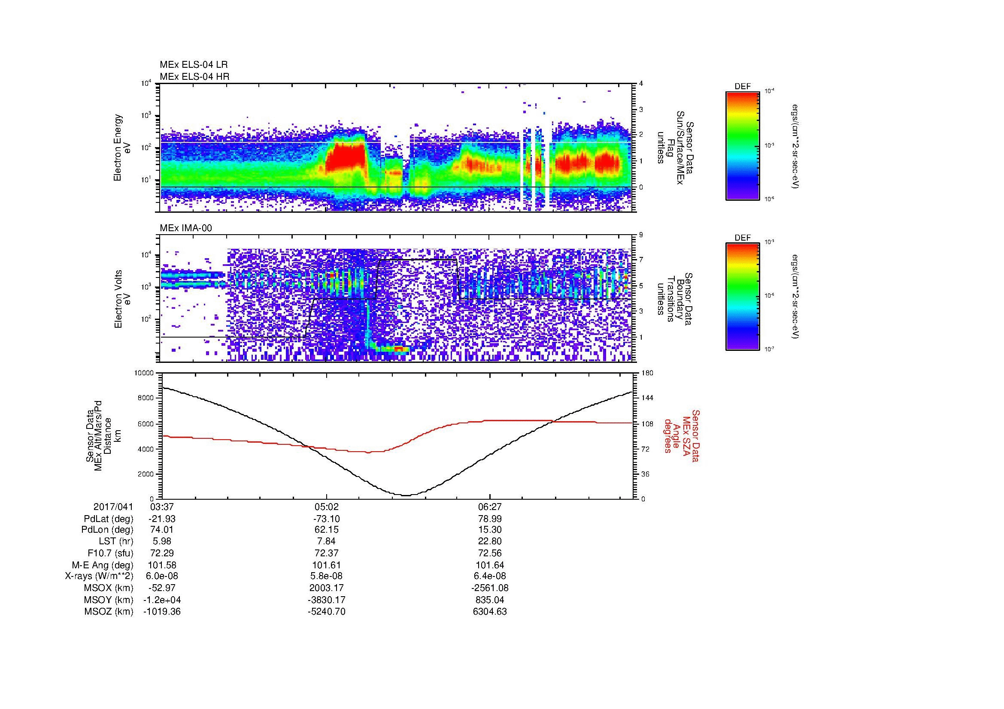The image size is (1004, 709).
Task: Click the red hotspot at bottom of IMA spectrogram
Action: click(398, 349)
